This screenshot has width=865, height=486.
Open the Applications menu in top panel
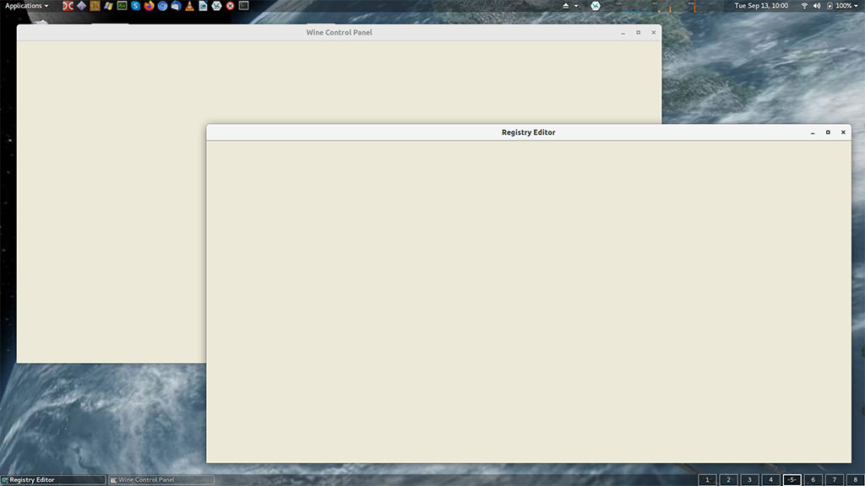26,6
